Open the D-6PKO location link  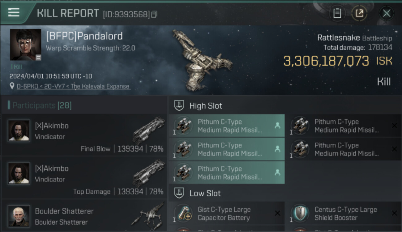point(74,86)
